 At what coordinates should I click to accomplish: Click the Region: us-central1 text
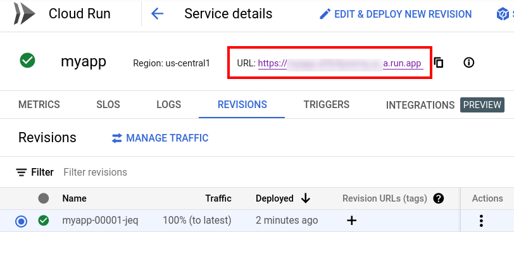coord(172,63)
